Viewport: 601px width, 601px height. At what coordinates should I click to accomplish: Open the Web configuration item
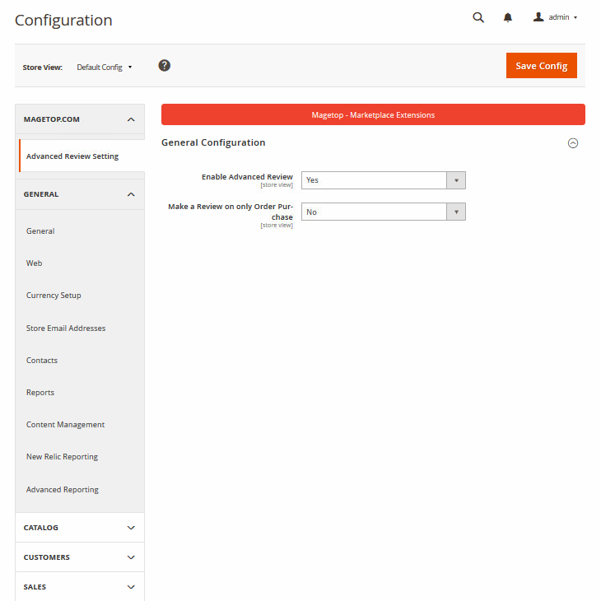(x=35, y=263)
